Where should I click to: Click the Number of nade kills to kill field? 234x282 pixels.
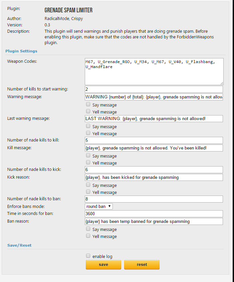tap(154, 140)
